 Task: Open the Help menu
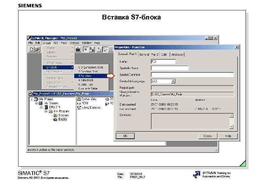tap(97, 43)
